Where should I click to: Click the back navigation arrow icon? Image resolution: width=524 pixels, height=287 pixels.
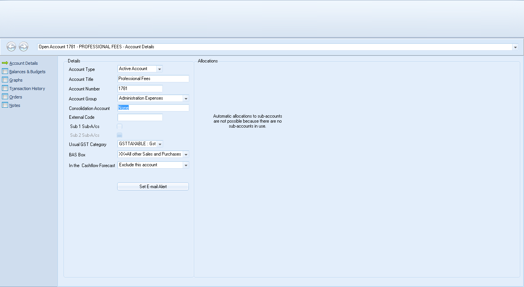coord(11,47)
